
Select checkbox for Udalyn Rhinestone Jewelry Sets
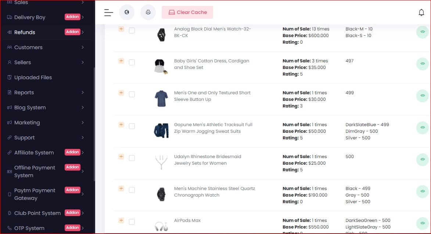click(132, 158)
